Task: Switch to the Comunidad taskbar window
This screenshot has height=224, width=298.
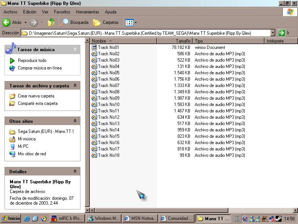Action: [x=177, y=218]
